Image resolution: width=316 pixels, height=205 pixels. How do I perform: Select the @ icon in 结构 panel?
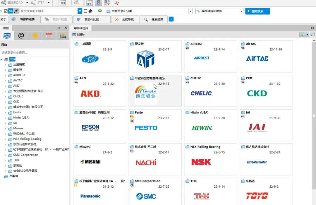click(x=21, y=36)
